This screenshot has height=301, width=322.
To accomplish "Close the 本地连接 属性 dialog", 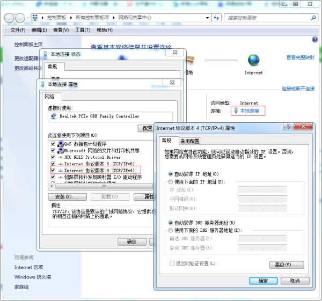I will click(x=172, y=83).
